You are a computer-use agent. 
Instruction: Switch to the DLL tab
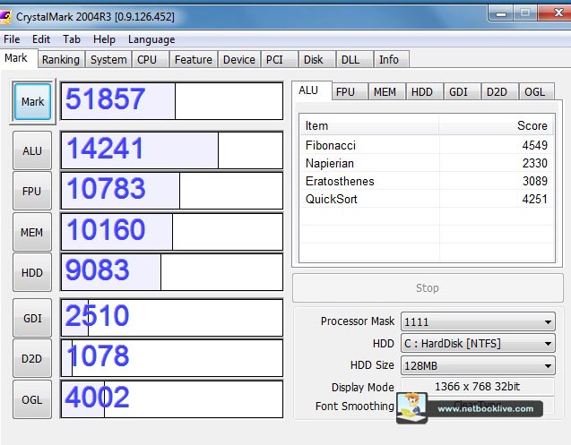click(354, 59)
